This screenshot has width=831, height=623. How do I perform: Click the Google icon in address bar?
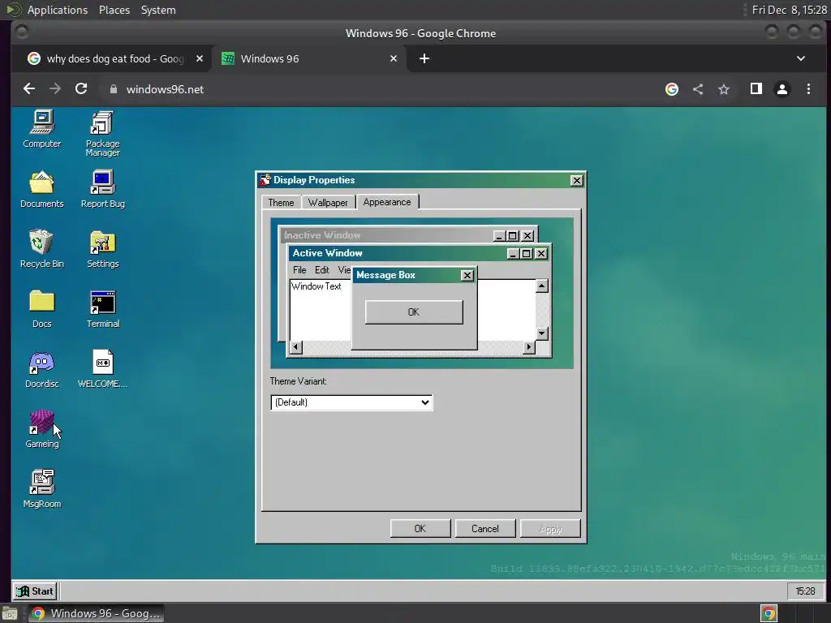(672, 89)
